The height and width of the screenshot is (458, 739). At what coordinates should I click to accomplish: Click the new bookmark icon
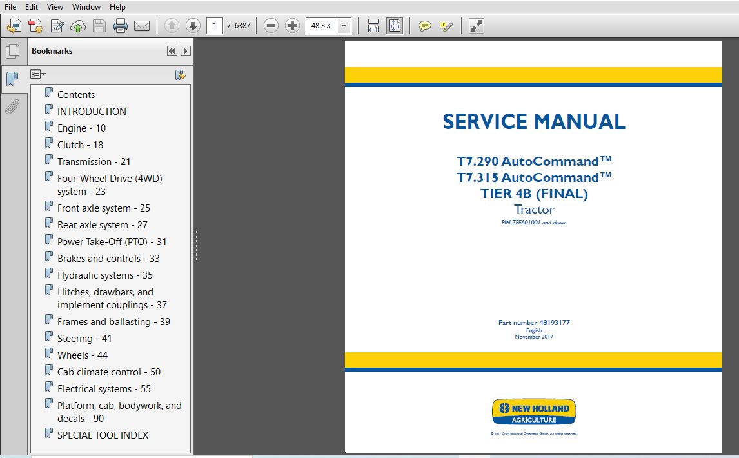pyautogui.click(x=180, y=75)
